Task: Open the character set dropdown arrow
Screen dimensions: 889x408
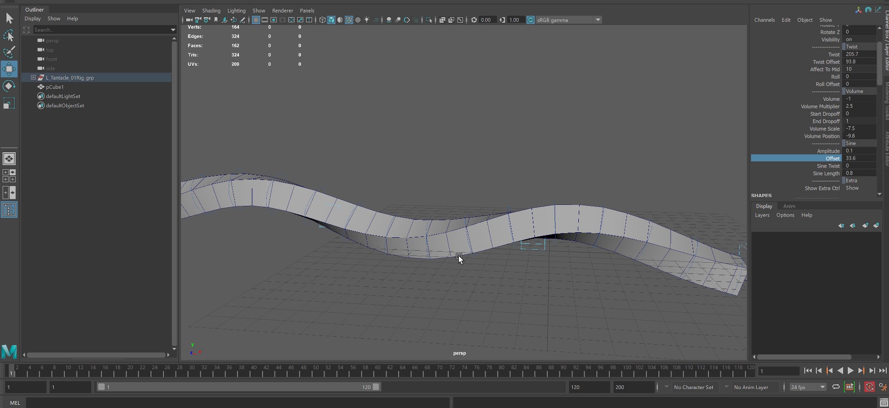Action: 667,387
